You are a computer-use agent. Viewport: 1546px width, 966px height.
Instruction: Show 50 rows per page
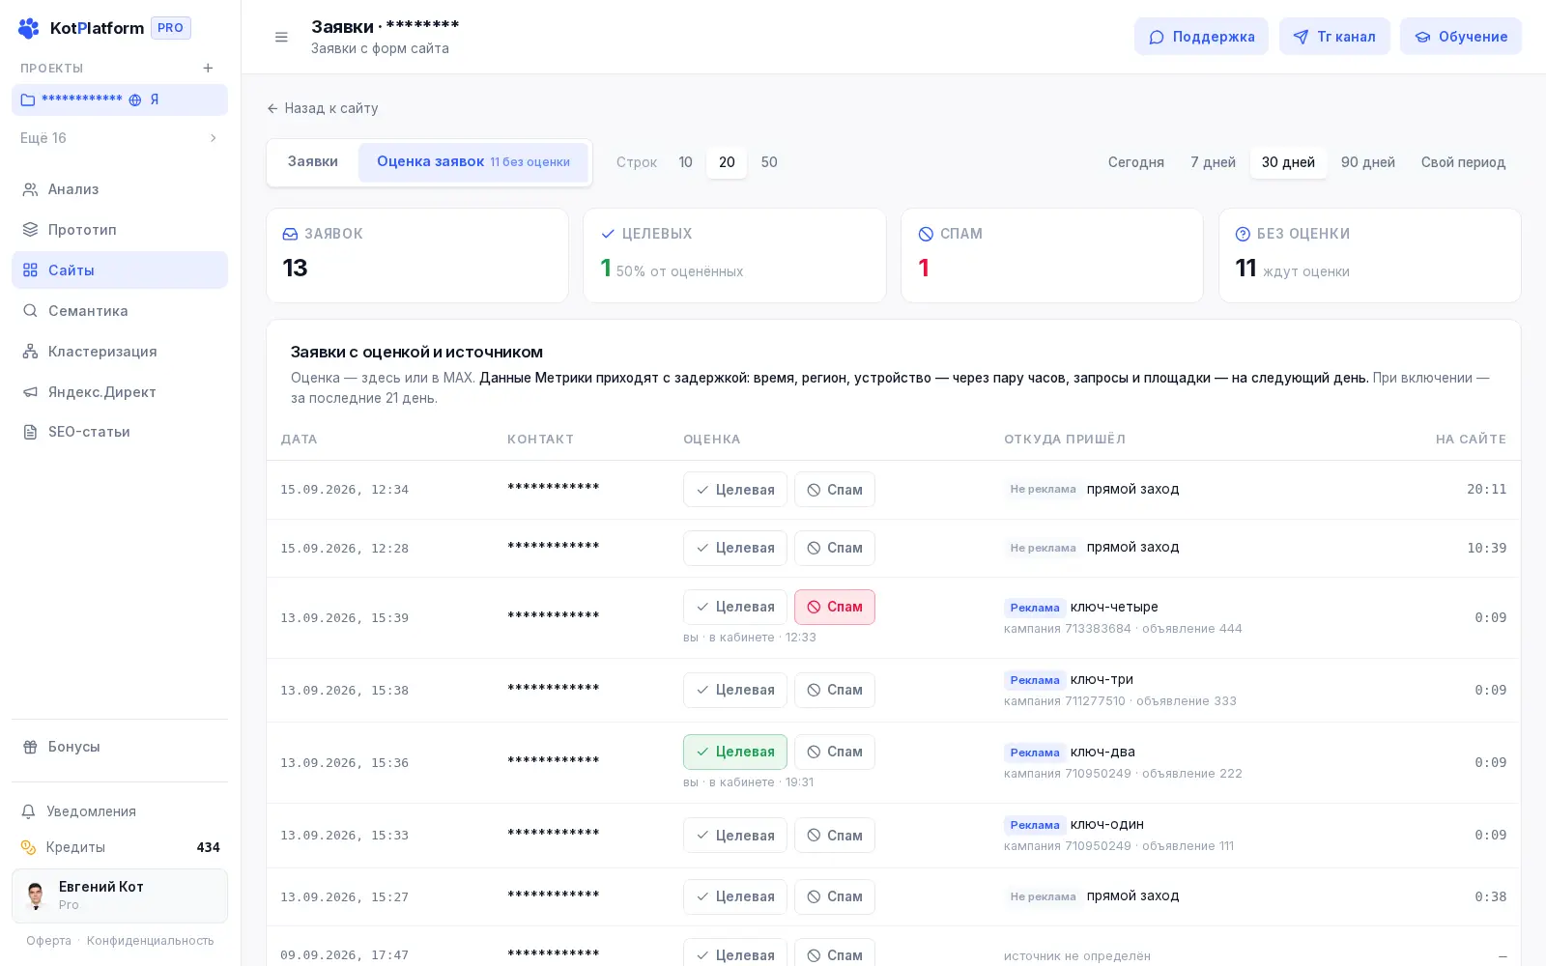point(769,162)
